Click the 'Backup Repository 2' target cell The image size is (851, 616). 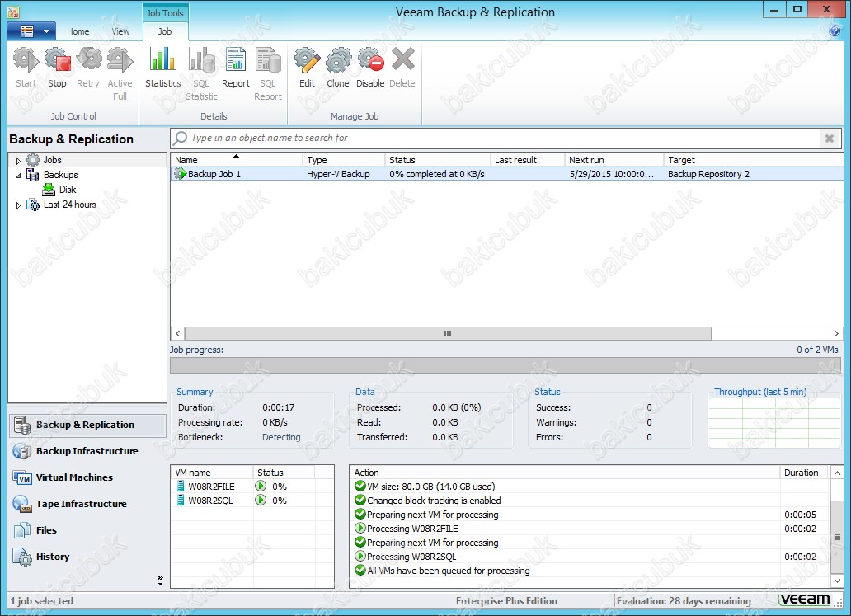708,174
